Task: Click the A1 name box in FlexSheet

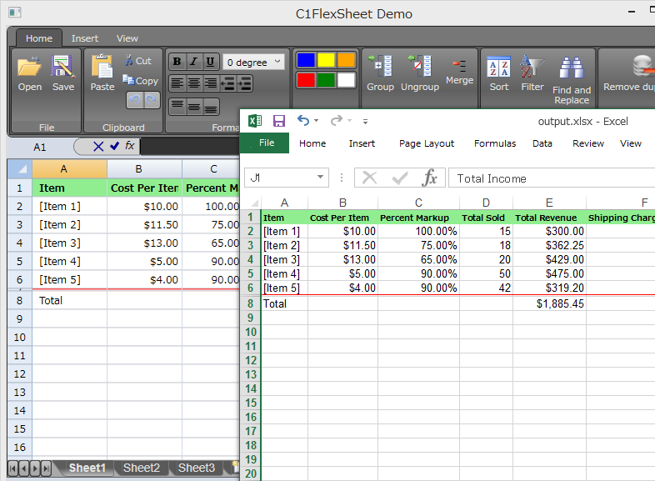Action: click(40, 147)
